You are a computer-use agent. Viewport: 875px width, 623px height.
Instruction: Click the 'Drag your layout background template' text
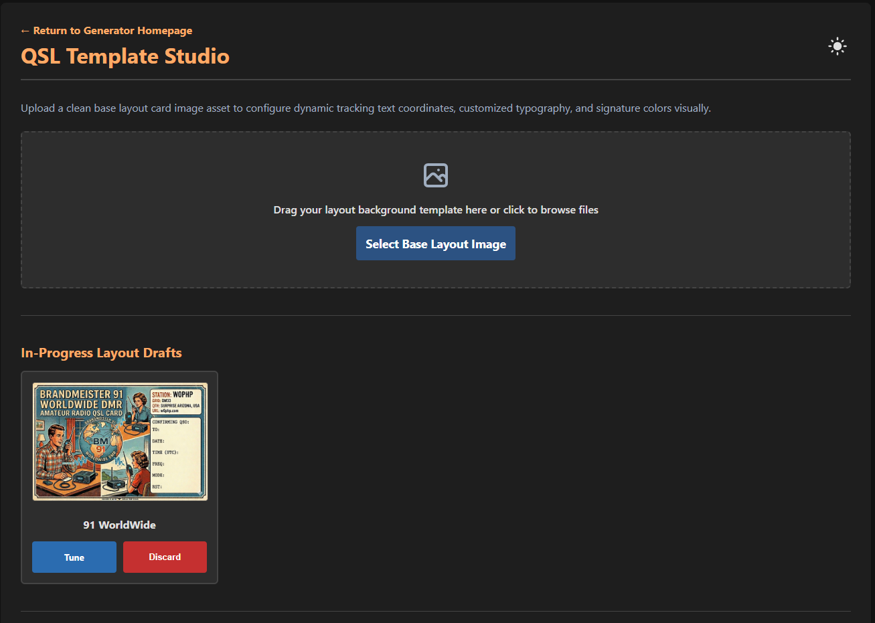pyautogui.click(x=436, y=210)
